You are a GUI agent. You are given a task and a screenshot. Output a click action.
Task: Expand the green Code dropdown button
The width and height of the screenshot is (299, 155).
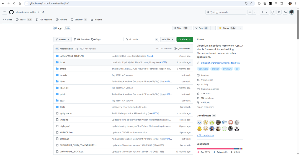(185, 39)
